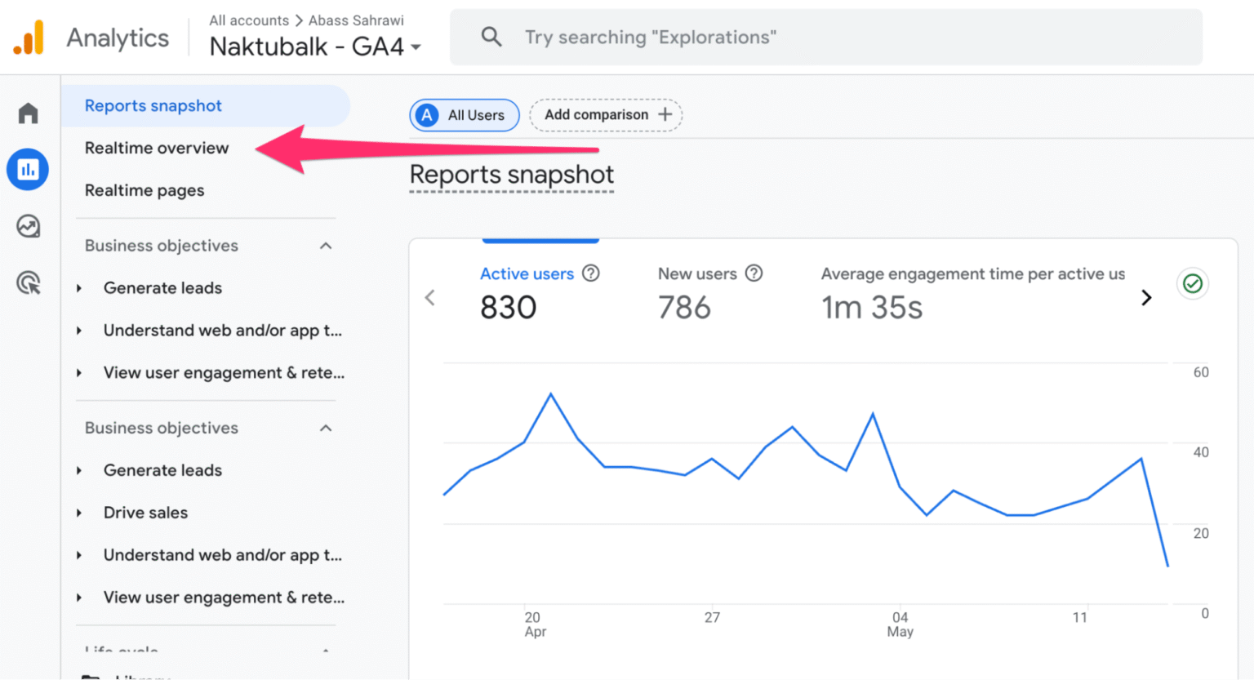Click the search field for Explorations
This screenshot has height=680, width=1254.
825,38
